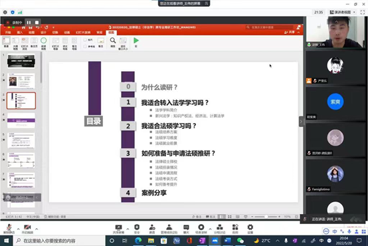Open the 幻灯片放映 (Slide Show) ribbon tab
This screenshot has width=368, height=246.
coord(83,33)
